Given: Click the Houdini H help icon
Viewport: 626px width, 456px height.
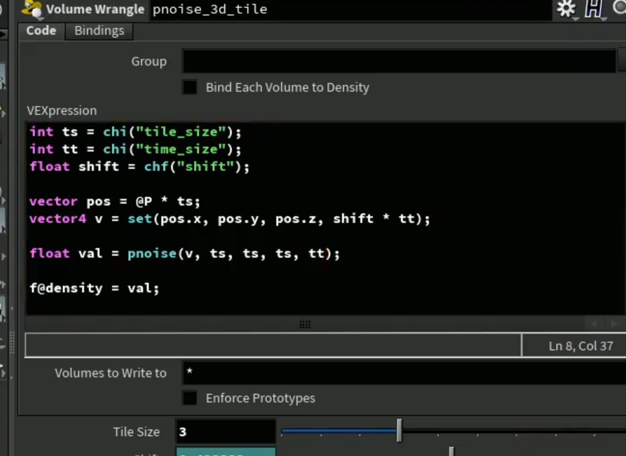Looking at the screenshot, I should [x=593, y=8].
